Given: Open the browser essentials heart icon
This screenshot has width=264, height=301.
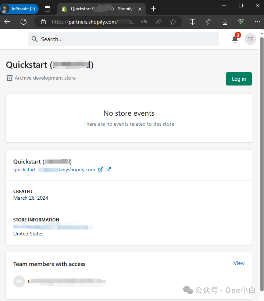Looking at the screenshot, I should pos(241,22).
